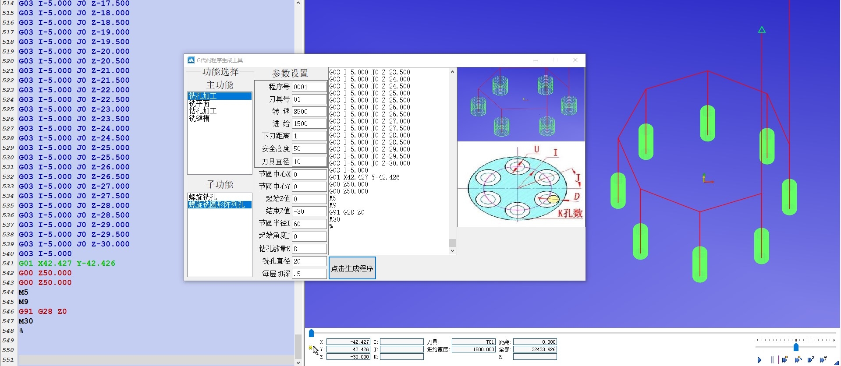841x366 pixels.
Task: Pause the toolpath simulation
Action: click(772, 360)
